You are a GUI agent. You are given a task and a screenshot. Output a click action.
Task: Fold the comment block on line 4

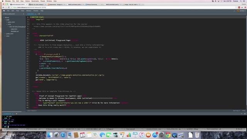[29, 24]
